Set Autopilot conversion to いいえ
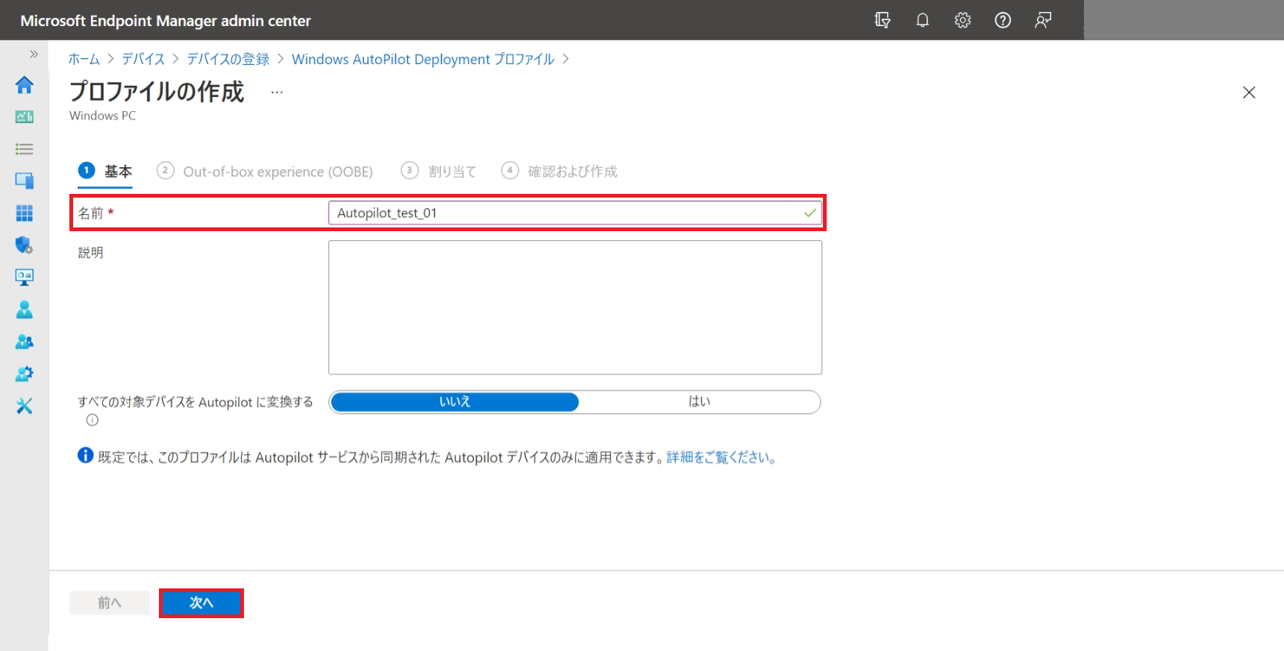The width and height of the screenshot is (1284, 651). (454, 402)
